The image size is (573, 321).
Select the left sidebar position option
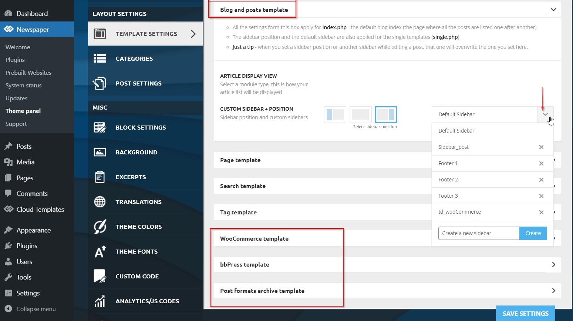[335, 114]
